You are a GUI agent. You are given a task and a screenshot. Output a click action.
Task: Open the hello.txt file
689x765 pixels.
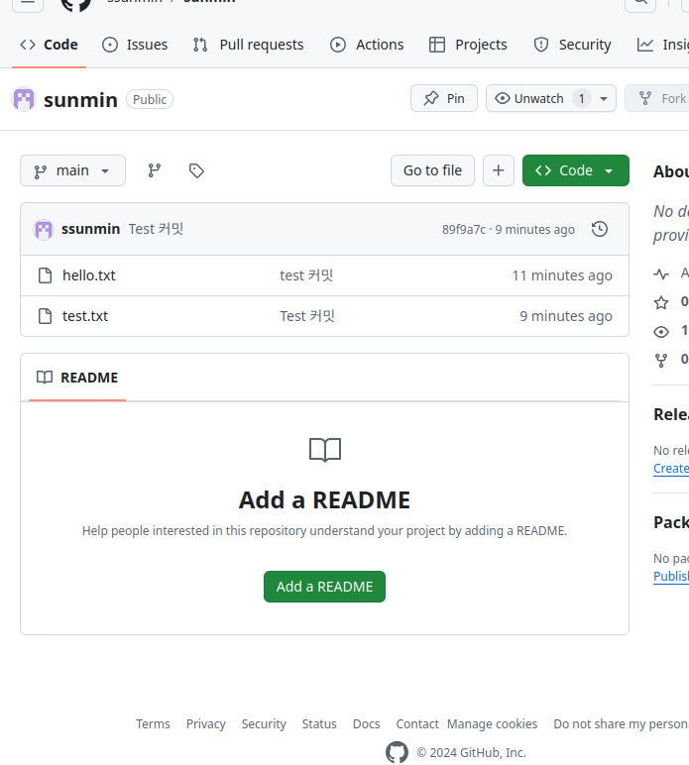click(x=88, y=275)
